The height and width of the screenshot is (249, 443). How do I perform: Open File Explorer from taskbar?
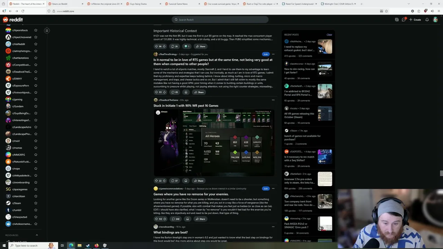(79, 246)
